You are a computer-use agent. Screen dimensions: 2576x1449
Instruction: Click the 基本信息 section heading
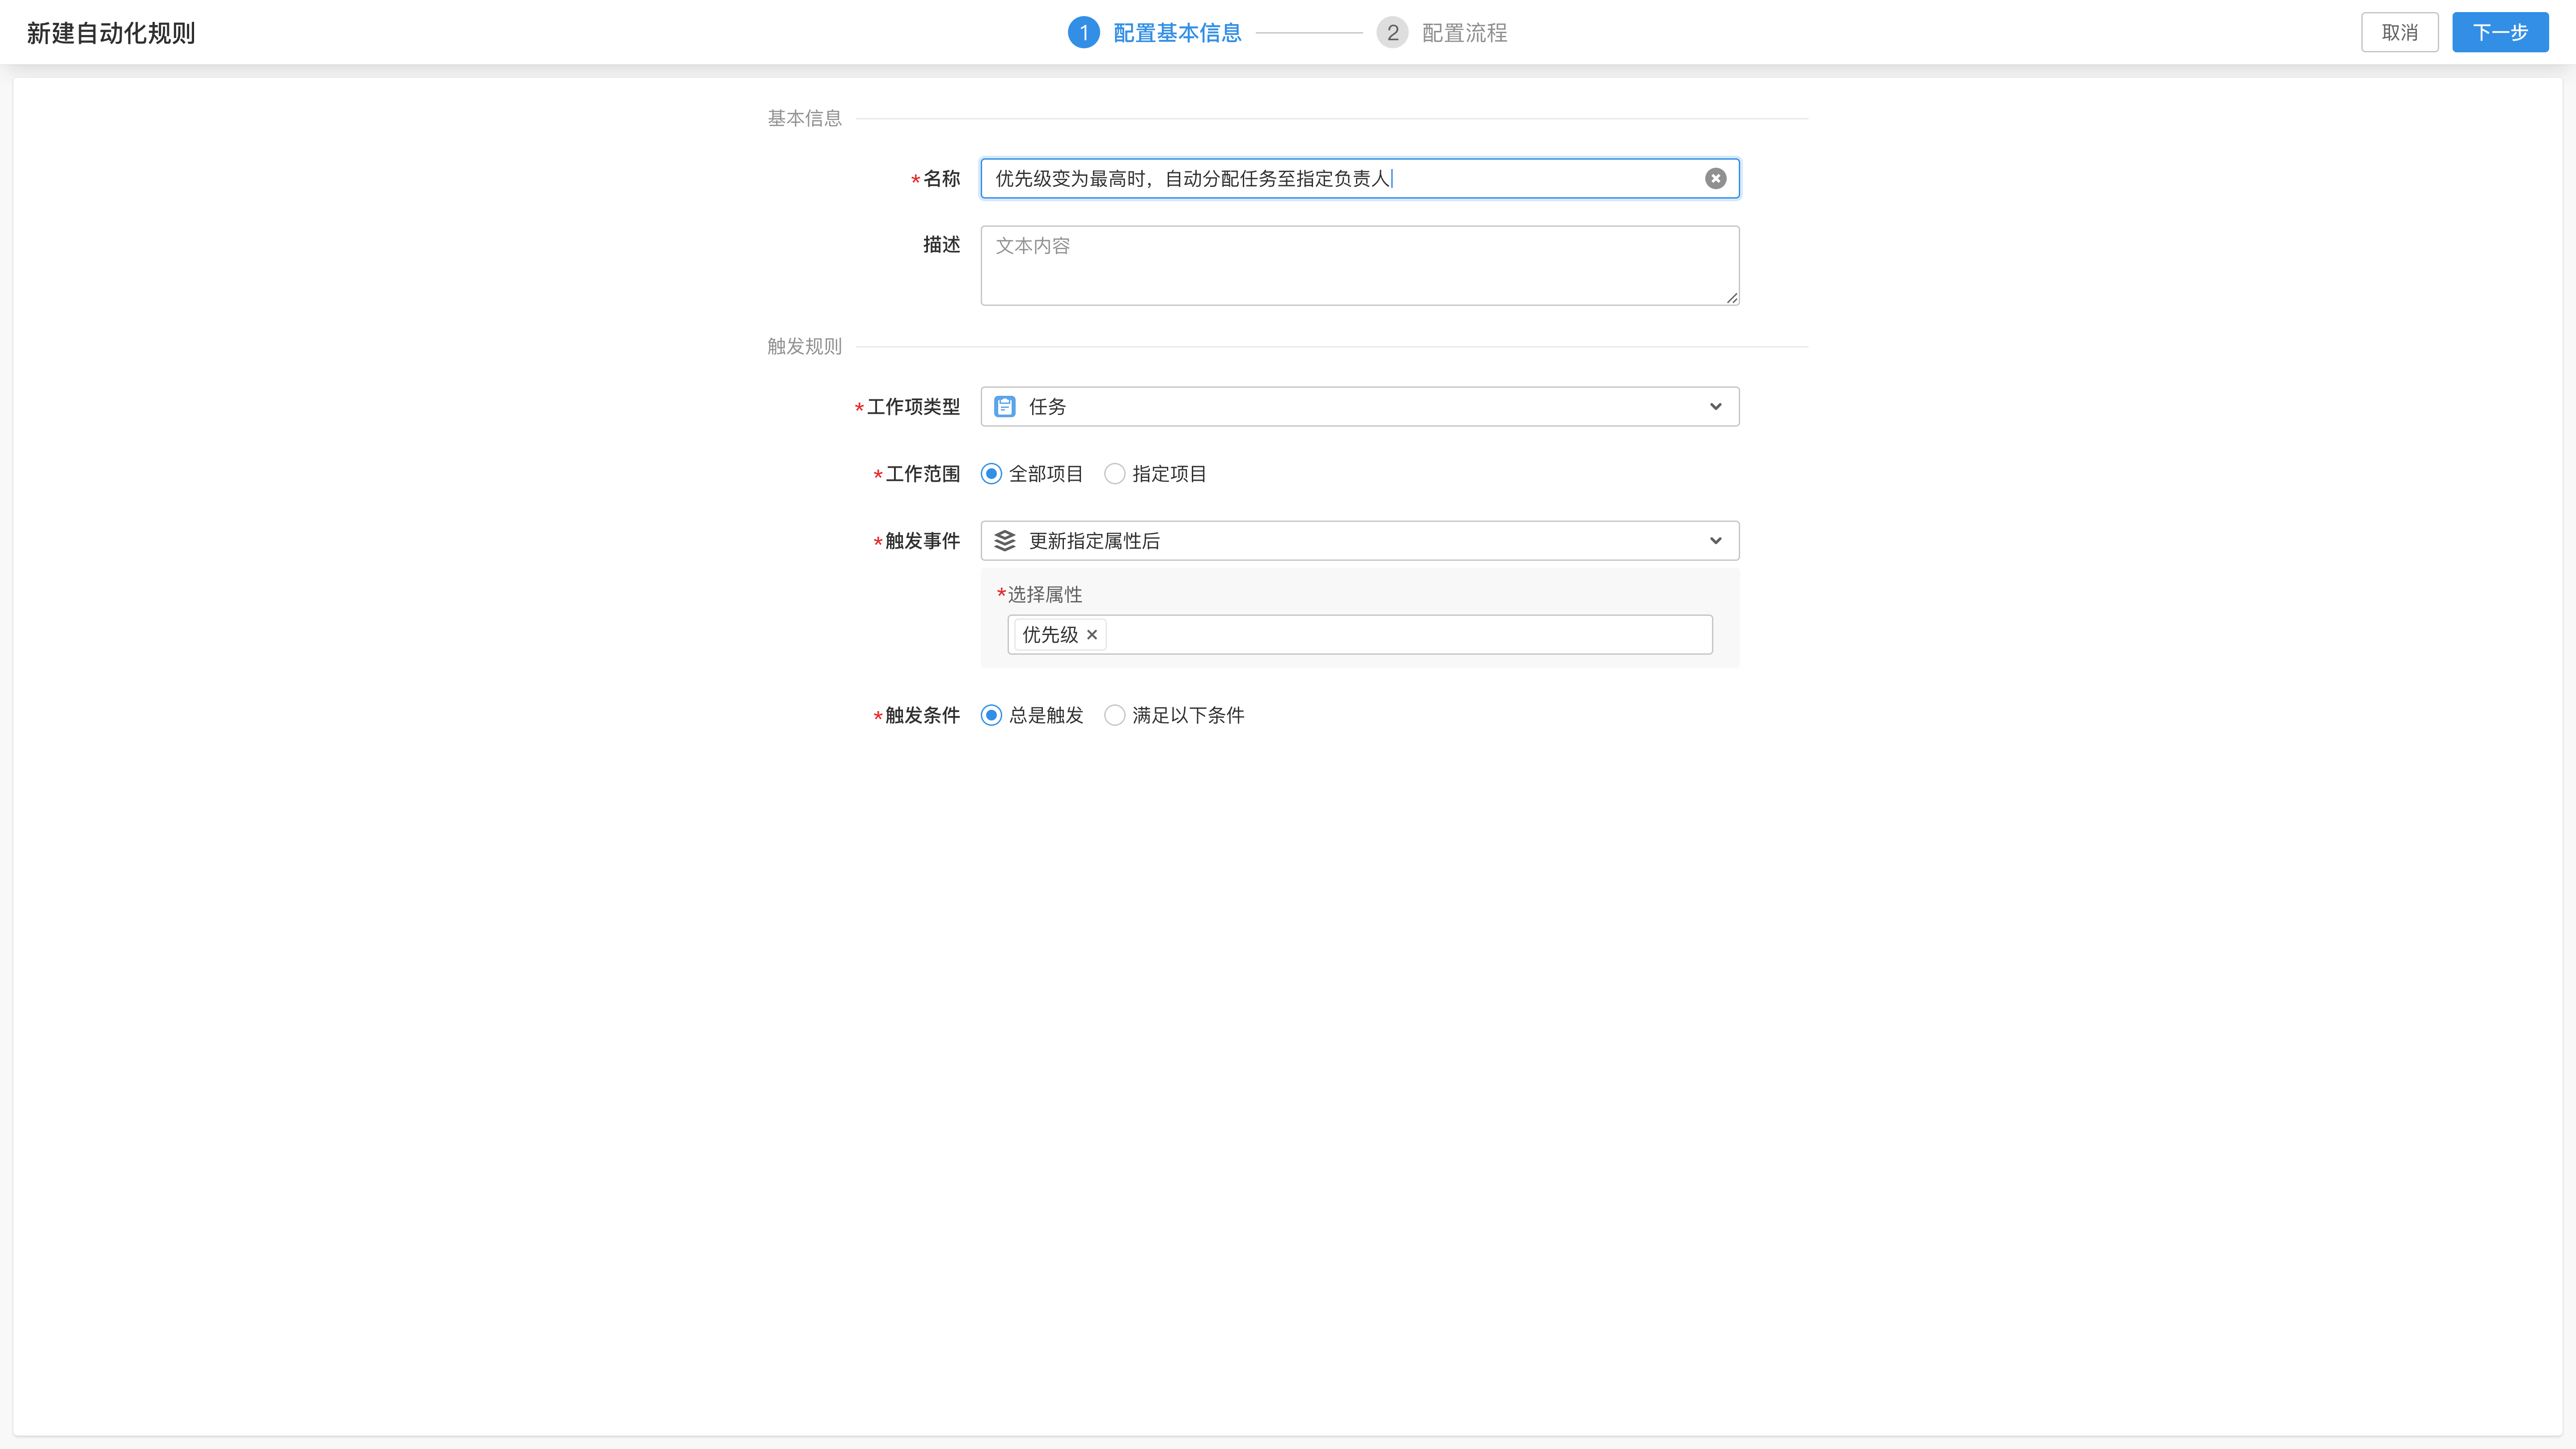click(x=804, y=118)
